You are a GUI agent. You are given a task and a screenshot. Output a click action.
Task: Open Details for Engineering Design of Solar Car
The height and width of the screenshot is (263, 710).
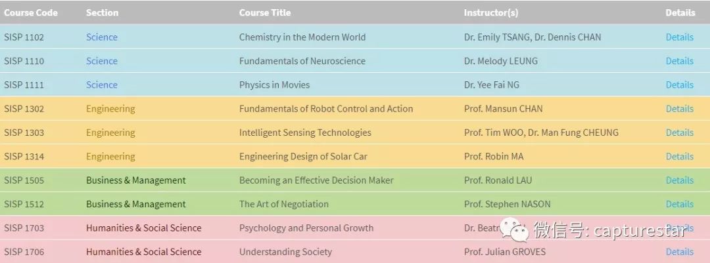679,156
